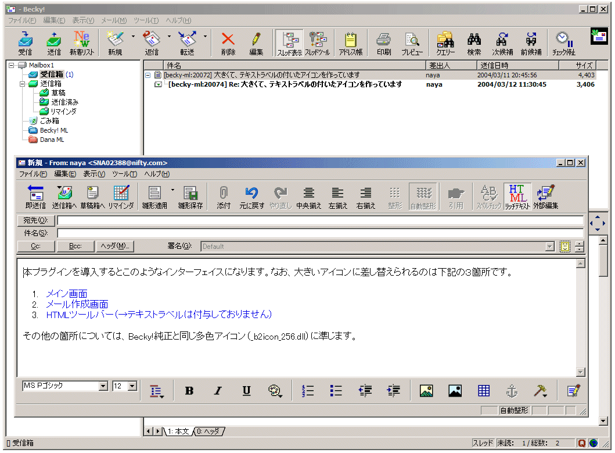Click the 編集 pencil icon in main toolbar
Viewport: 615px width, 453px height.
(x=256, y=43)
